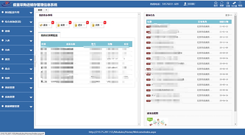This screenshot has height=135, width=245.
Task: Close the 欢迎 tab
Action: 46,10
